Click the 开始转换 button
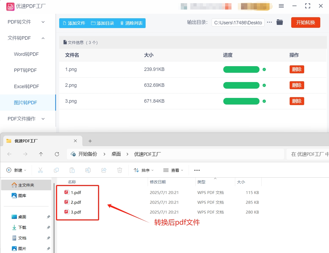The image size is (329, 253). click(x=305, y=22)
